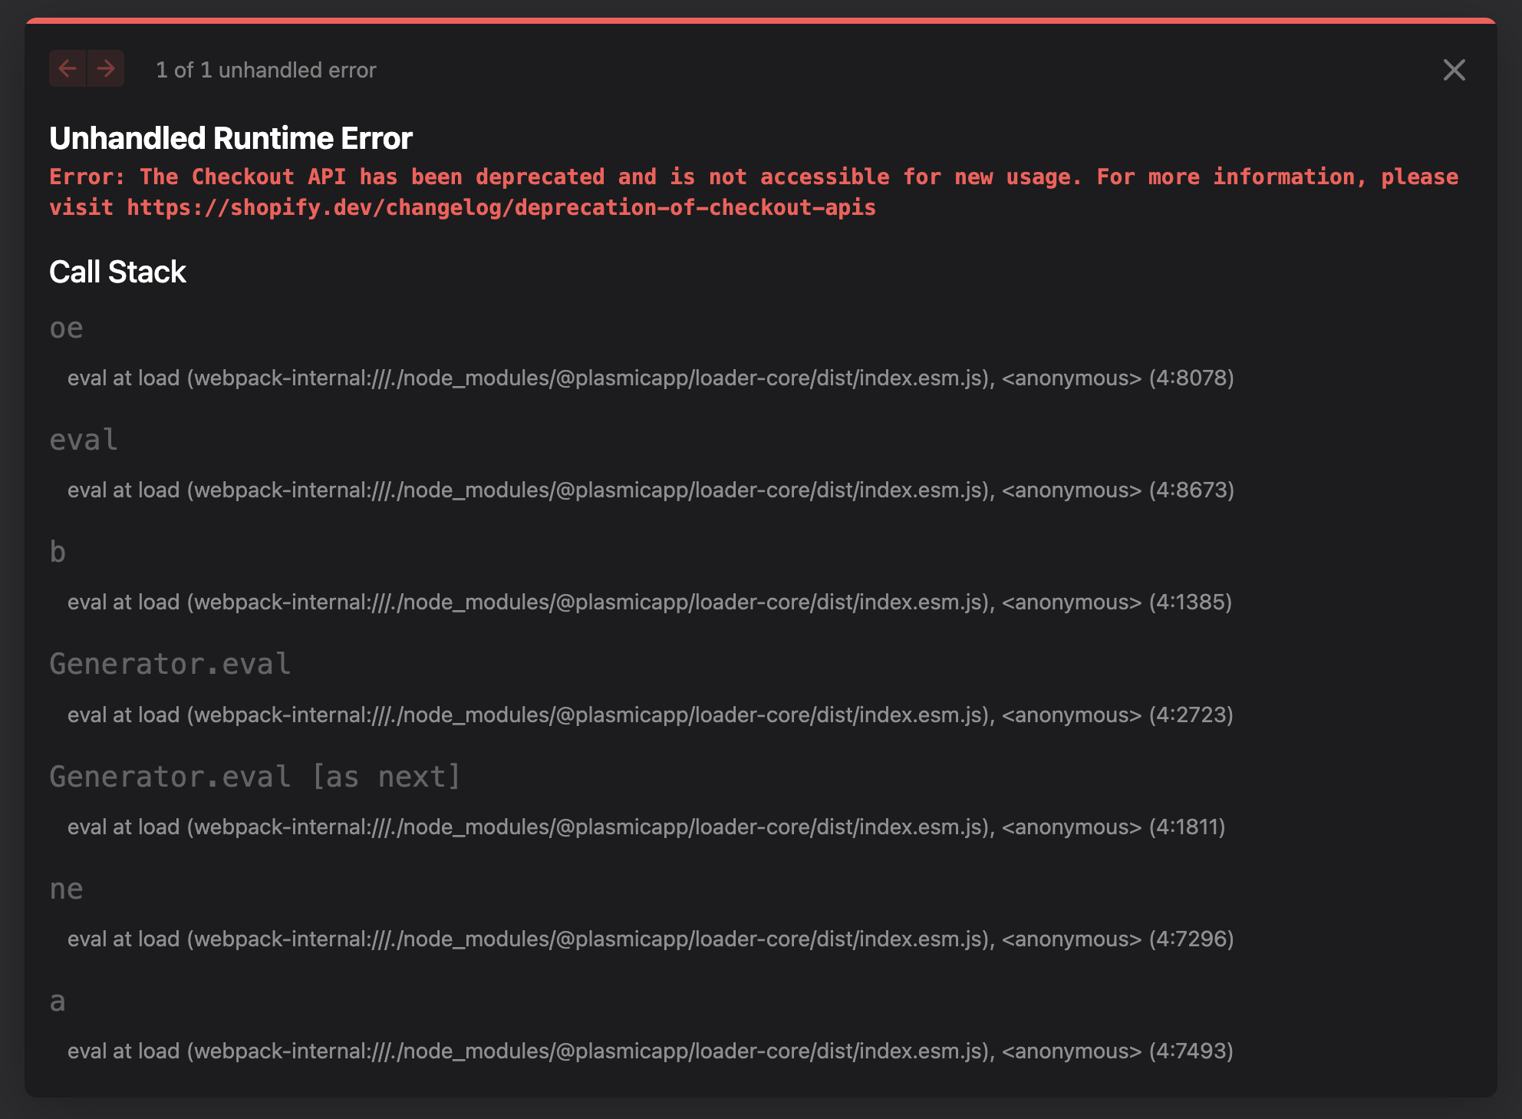
Task: Click the 'Call Stack' heading
Action: click(x=117, y=272)
